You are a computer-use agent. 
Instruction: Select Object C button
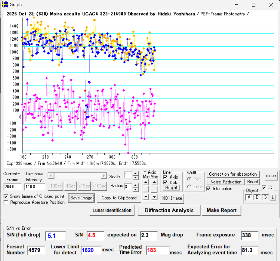point(265,197)
